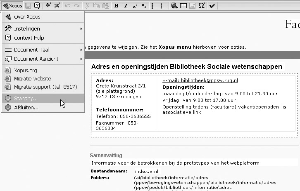Click the Undo arrow icon

pos(67,6)
